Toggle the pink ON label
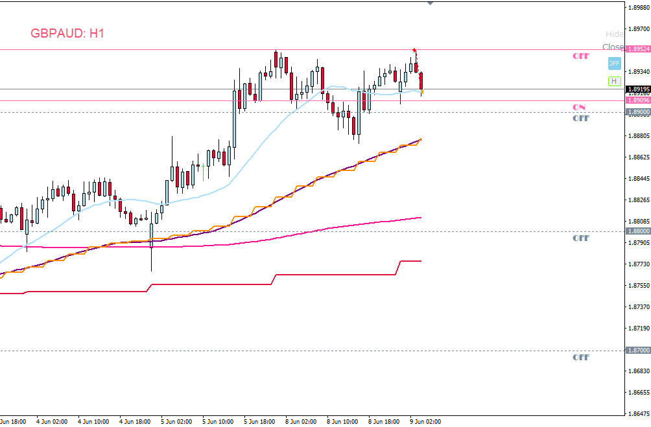The width and height of the screenshot is (651, 427). click(579, 108)
